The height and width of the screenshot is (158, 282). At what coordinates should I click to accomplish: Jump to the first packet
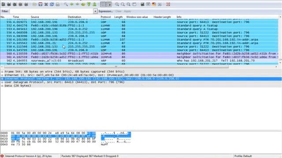[89, 4]
